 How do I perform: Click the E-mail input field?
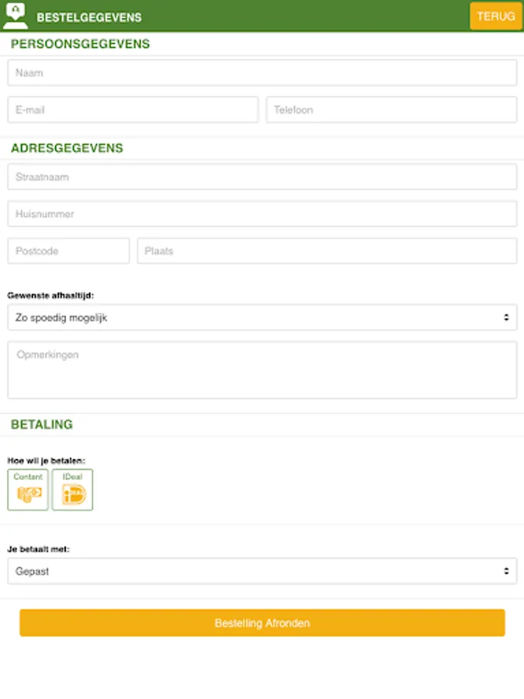click(133, 110)
